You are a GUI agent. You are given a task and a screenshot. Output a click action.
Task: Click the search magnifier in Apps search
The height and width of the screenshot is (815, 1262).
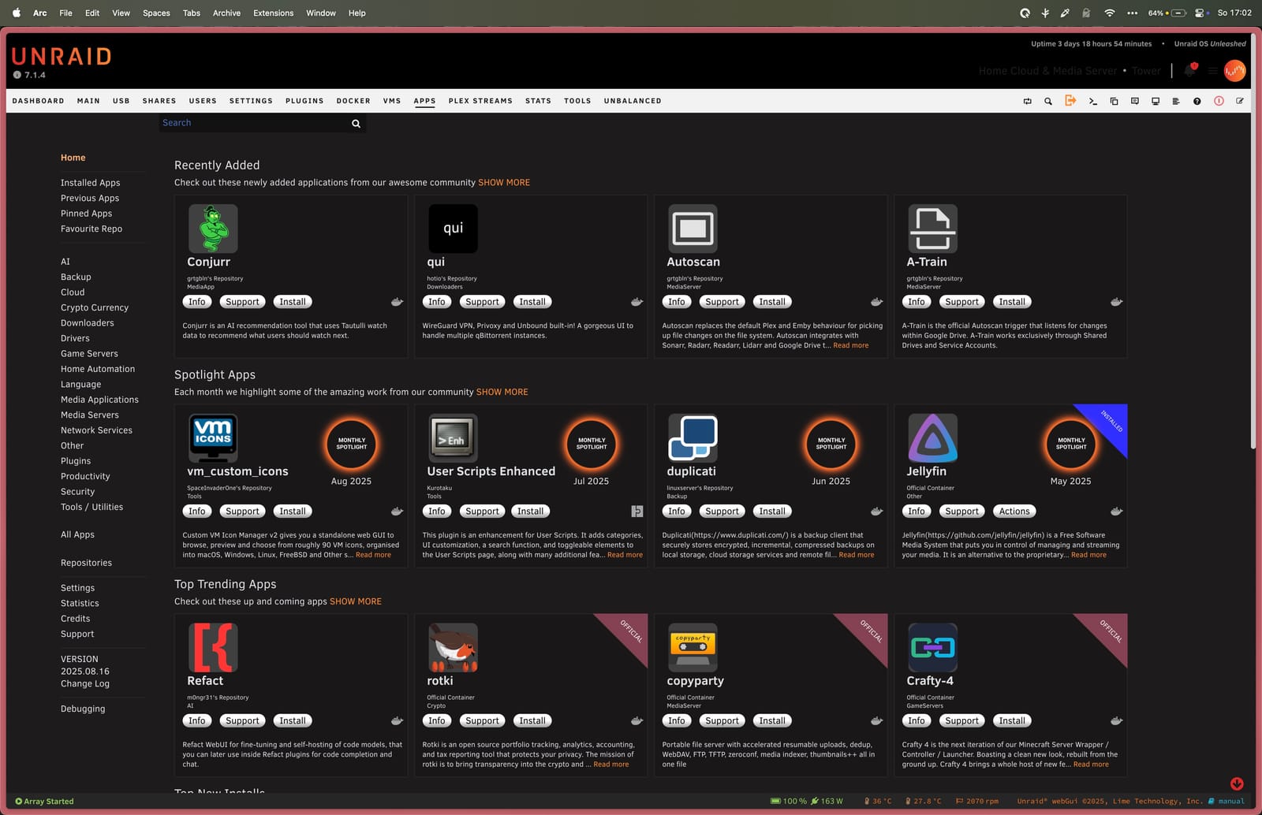(x=356, y=124)
